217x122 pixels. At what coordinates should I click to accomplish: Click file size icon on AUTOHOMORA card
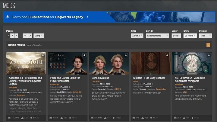(175, 118)
